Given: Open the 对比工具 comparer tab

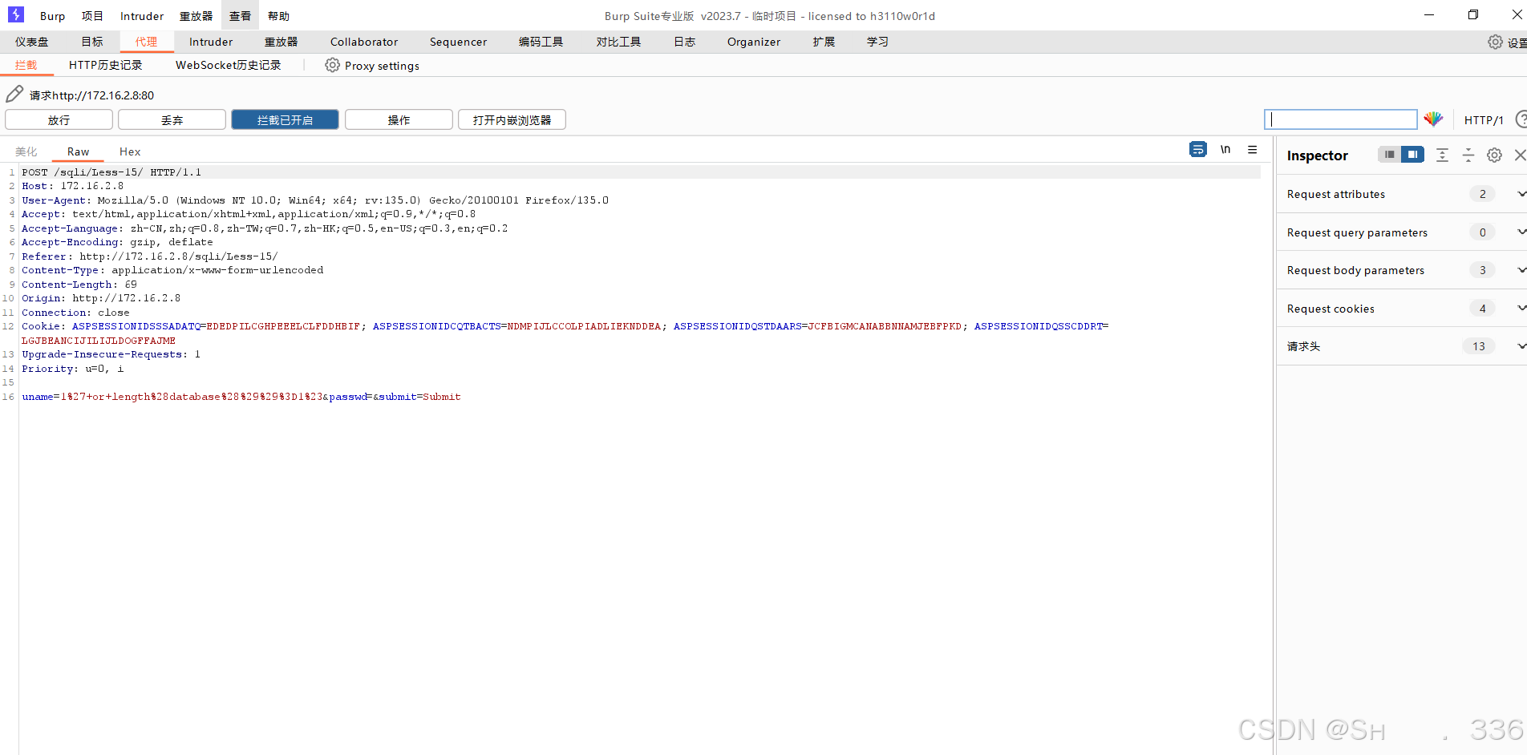Looking at the screenshot, I should [x=618, y=42].
